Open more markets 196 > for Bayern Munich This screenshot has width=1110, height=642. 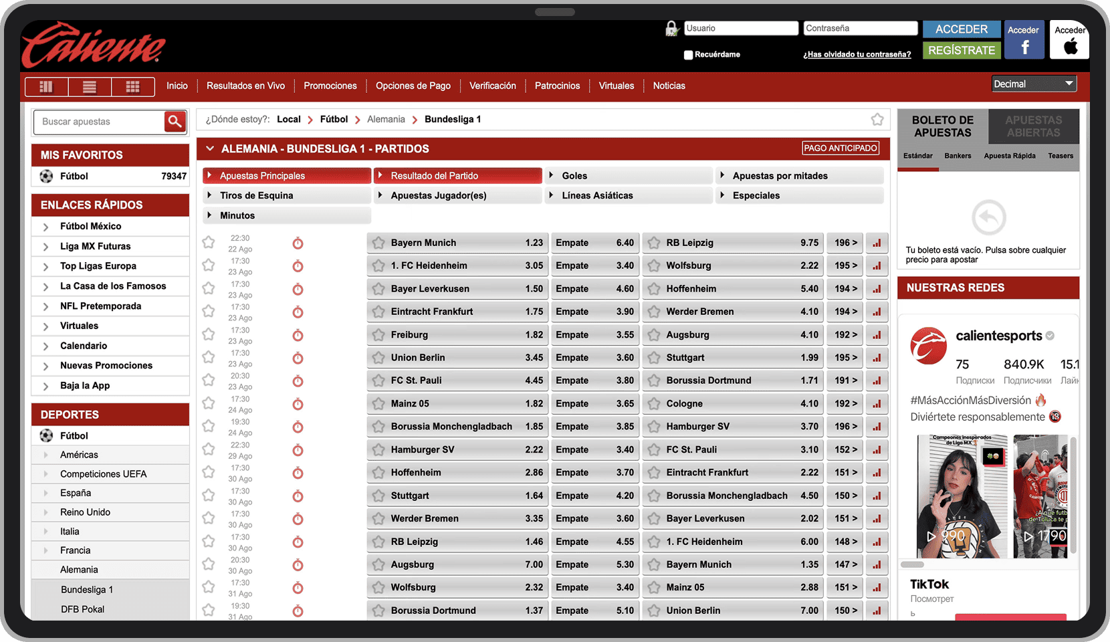pyautogui.click(x=845, y=243)
